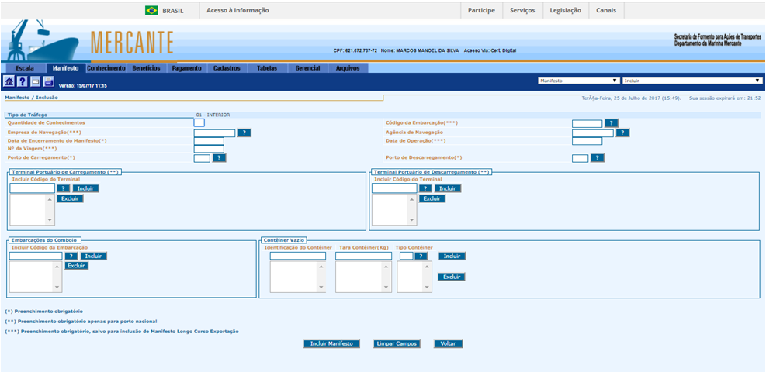Click lookup icon beside Porto de Carregamento
The width and height of the screenshot is (766, 372).
pos(219,158)
